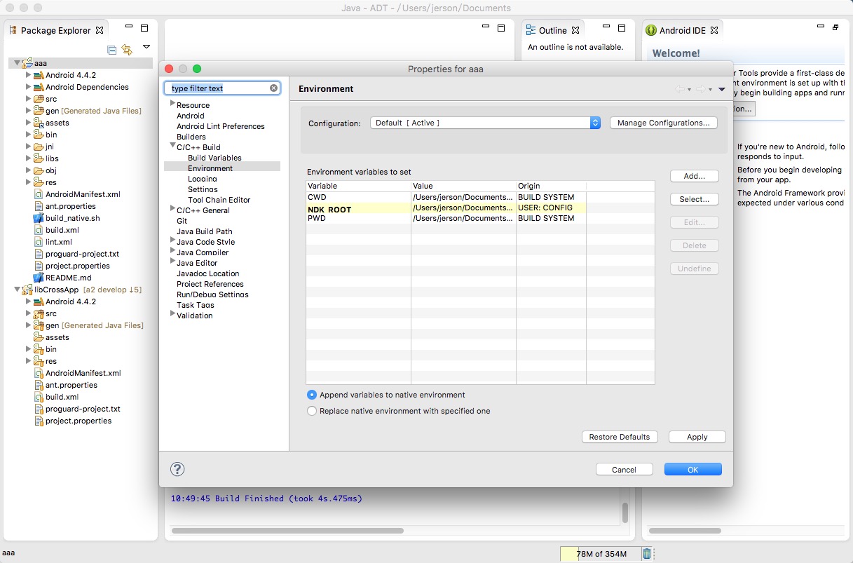Viewport: 853px width, 563px height.
Task: Open Java Build Path properties page
Action: coord(204,231)
